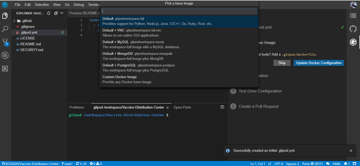Click the Skip button
360x166 pixels.
282,63
